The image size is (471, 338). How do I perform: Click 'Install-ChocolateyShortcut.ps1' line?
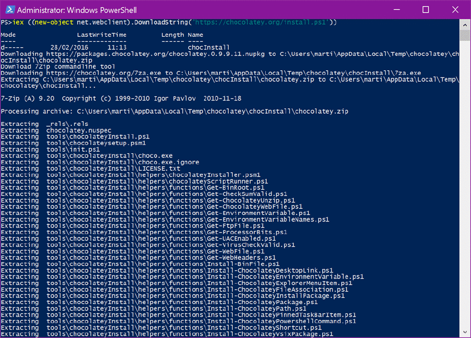tap(161, 328)
